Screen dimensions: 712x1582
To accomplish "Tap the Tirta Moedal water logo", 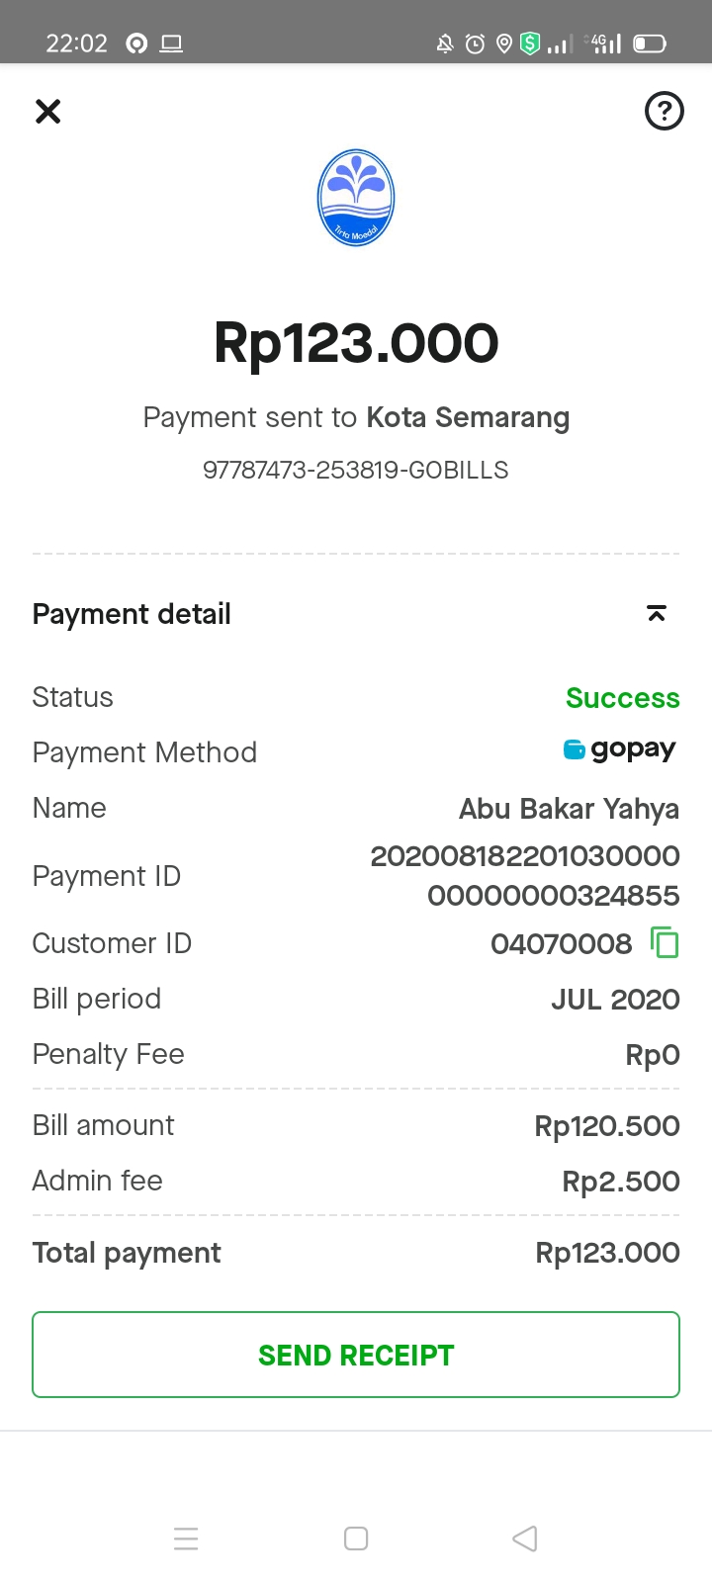I will (x=356, y=198).
